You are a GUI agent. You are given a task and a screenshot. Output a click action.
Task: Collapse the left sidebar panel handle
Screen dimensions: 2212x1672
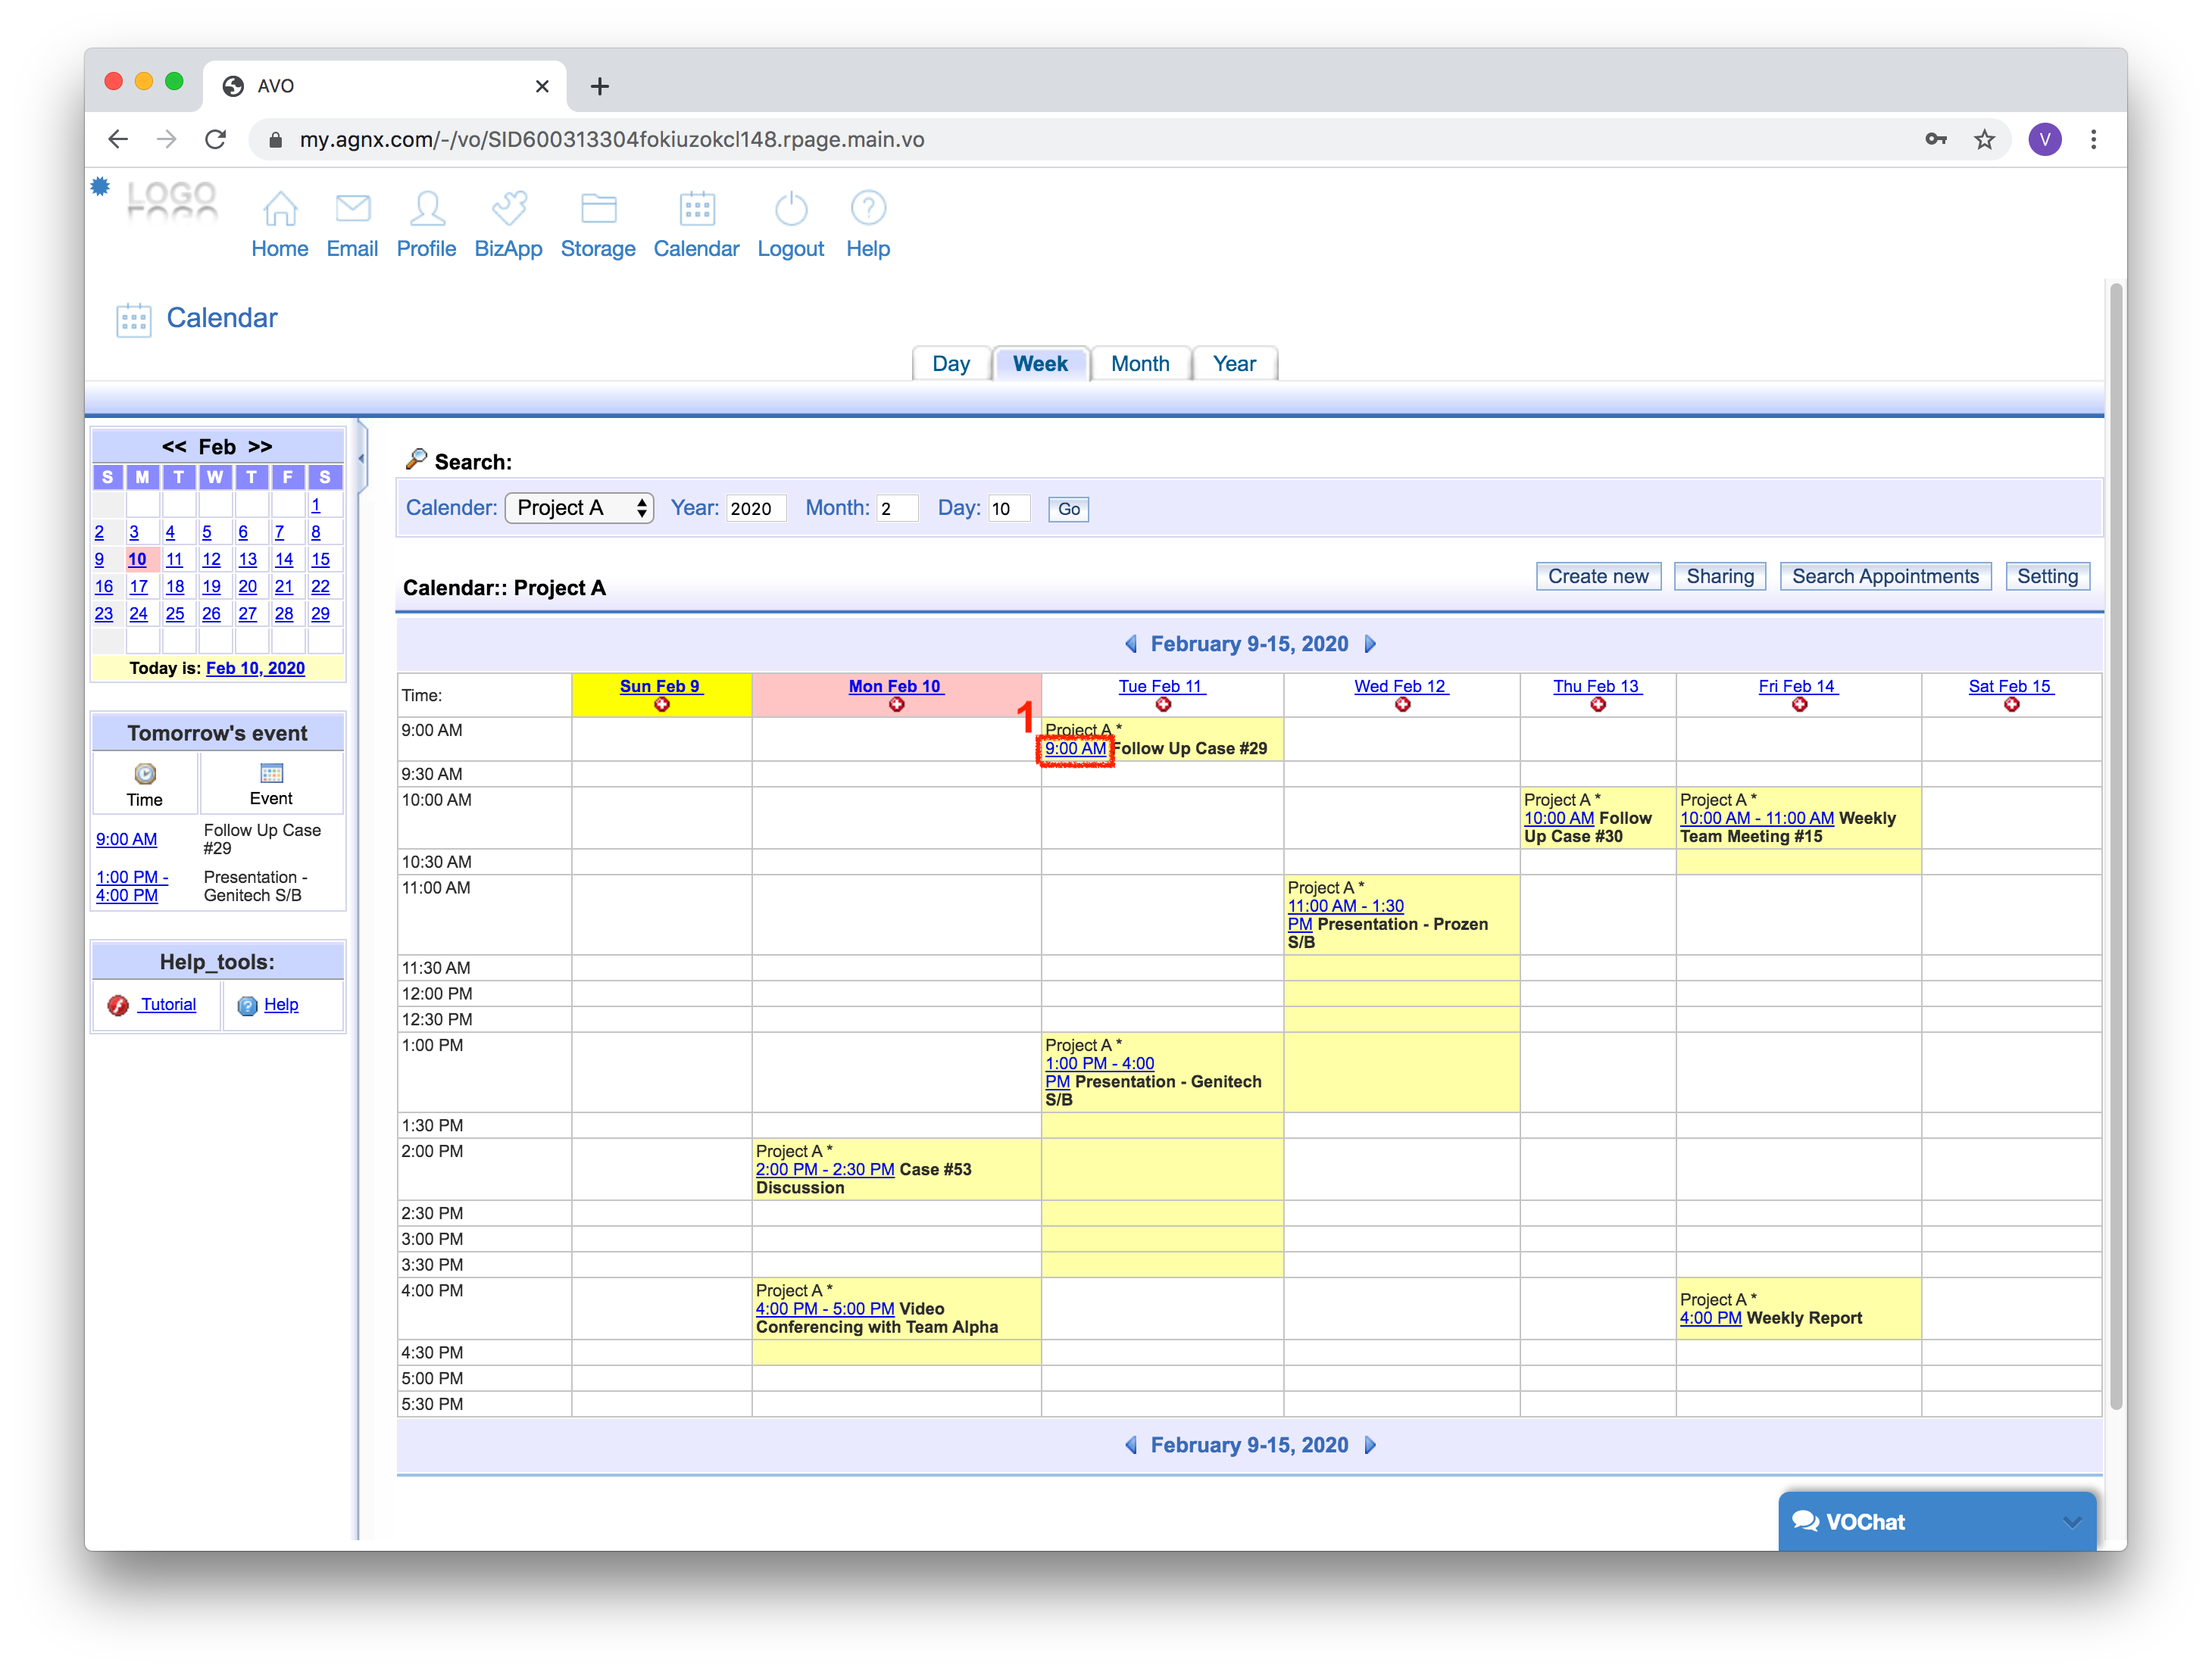point(362,459)
